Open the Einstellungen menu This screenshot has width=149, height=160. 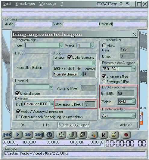point(25,4)
